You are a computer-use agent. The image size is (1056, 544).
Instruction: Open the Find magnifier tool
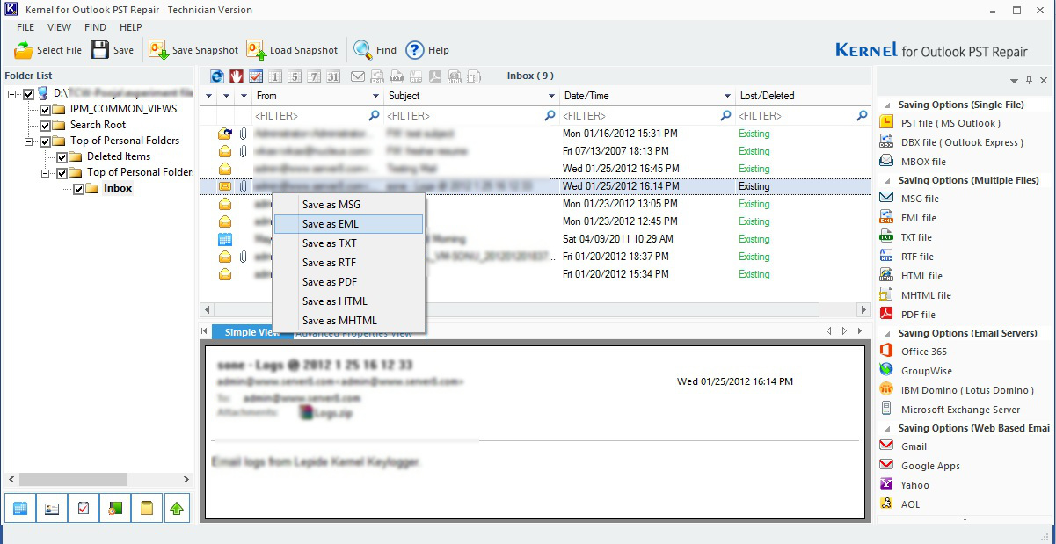tap(375, 50)
